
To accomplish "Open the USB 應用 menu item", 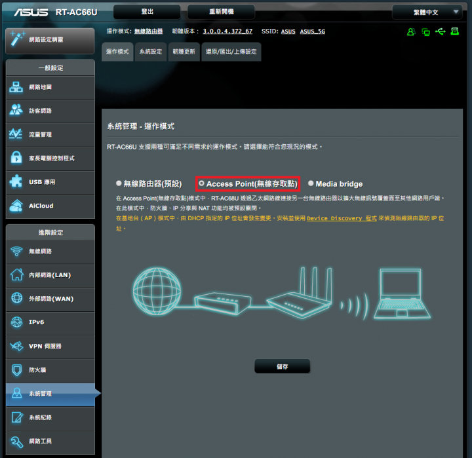I will (50, 182).
